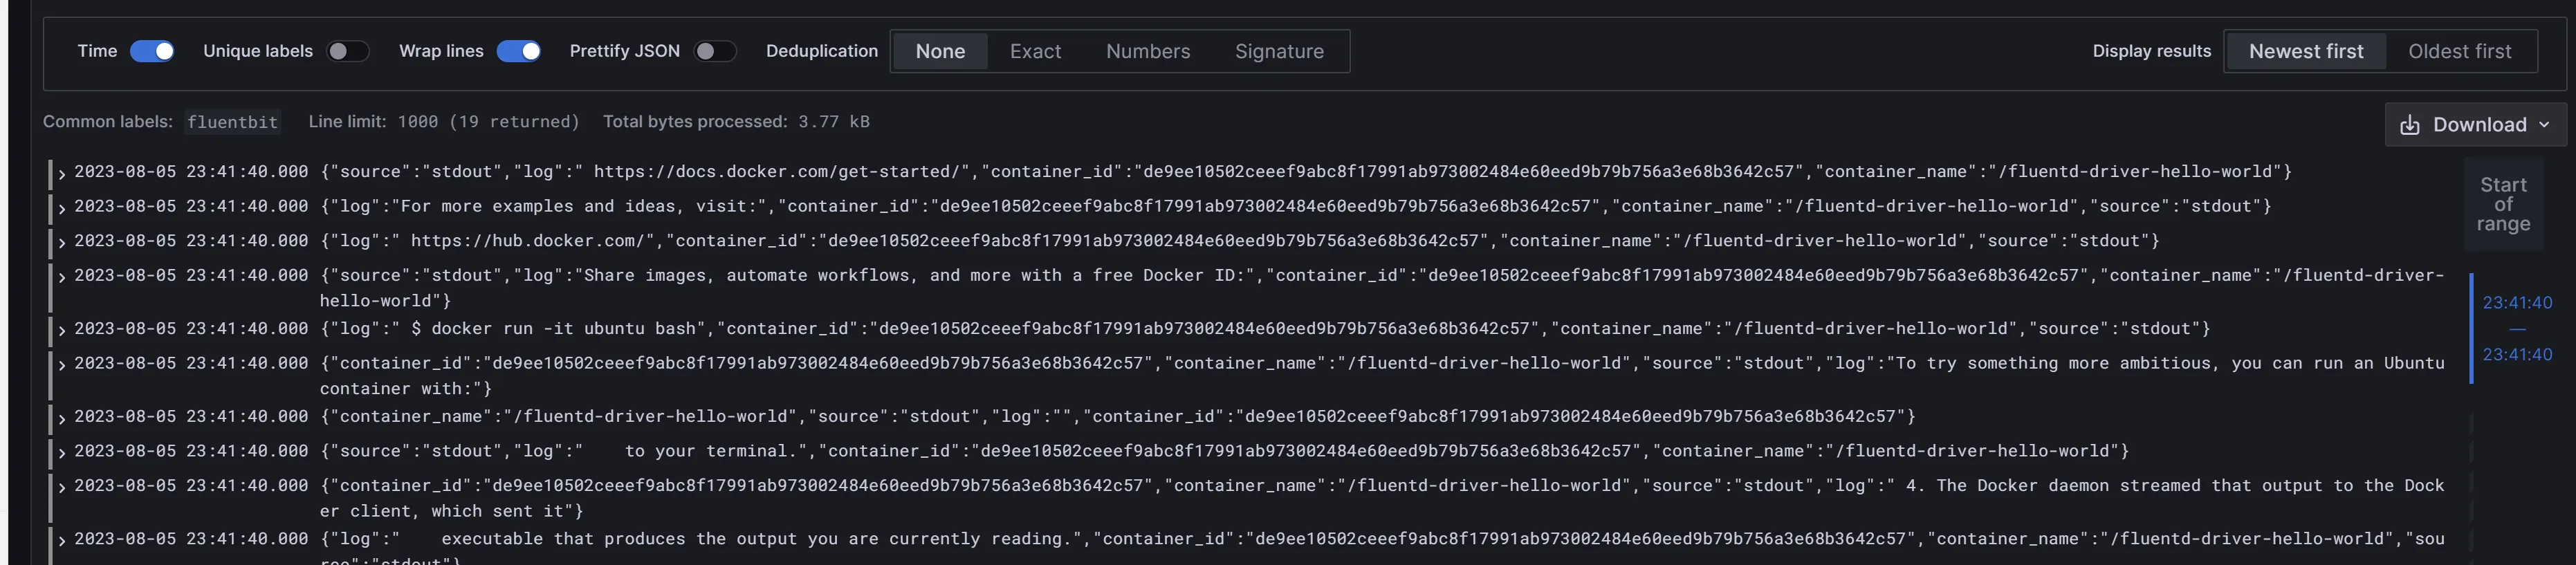Expand the 'executable that produces the output' log line

click(x=62, y=540)
